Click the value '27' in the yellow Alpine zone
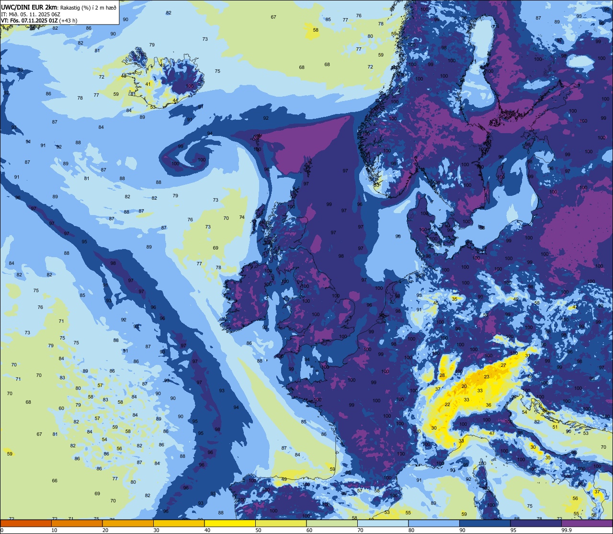 coord(503,365)
